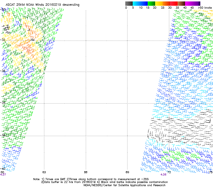Click the gray 0-5 knots color swatch
213x187 pixels.
[129, 3]
